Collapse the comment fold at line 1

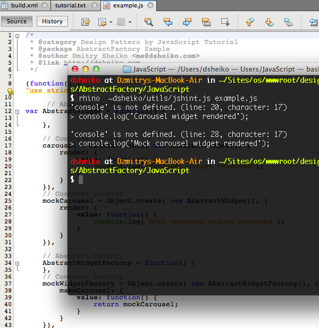point(18,36)
